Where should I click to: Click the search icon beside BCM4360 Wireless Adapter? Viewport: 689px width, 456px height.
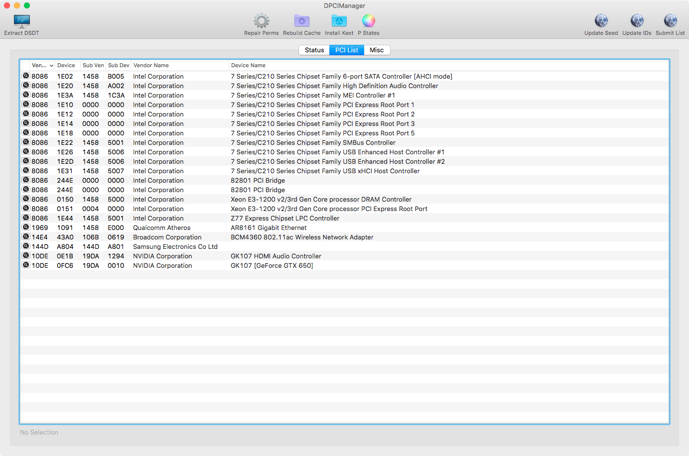coord(26,237)
